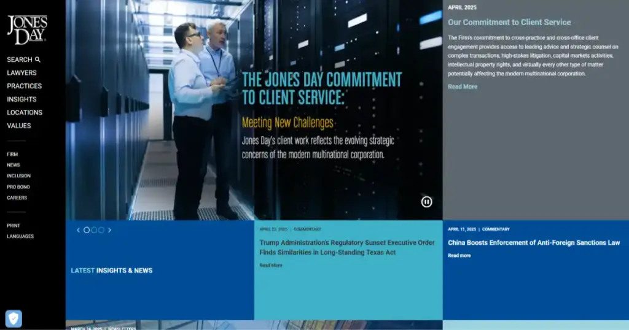Click Read More under Texas Act article
The width and height of the screenshot is (629, 330).
tap(271, 265)
